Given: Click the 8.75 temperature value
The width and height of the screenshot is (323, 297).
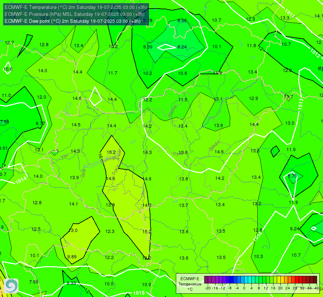Looking at the screenshot, I should click(292, 176).
